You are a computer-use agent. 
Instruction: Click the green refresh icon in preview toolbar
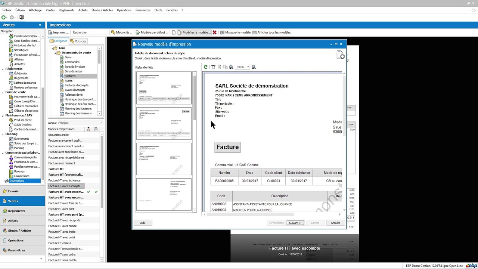(205, 67)
